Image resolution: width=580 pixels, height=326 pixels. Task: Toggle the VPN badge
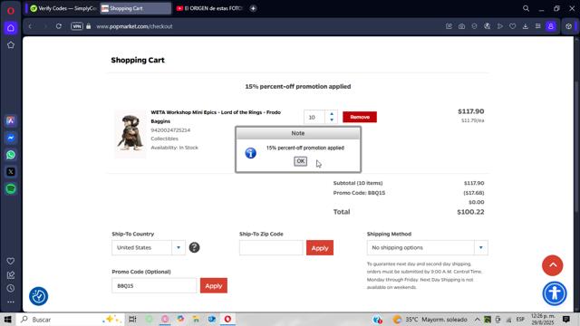(x=76, y=26)
